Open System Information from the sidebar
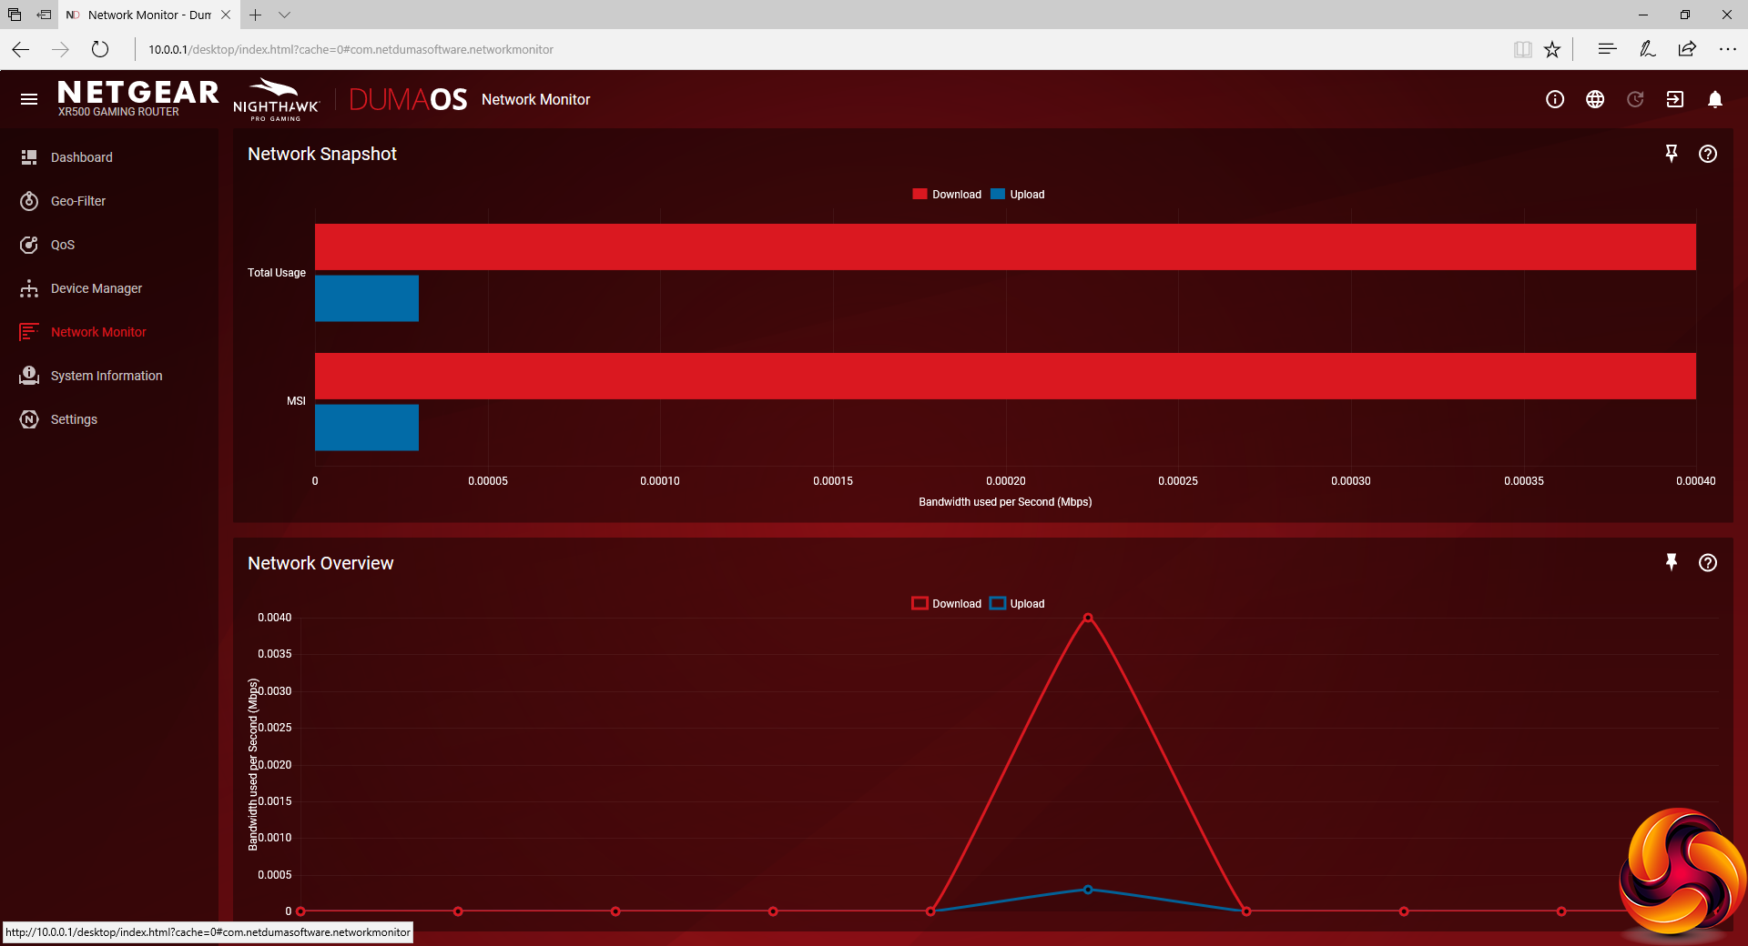This screenshot has width=1748, height=946. pyautogui.click(x=107, y=376)
